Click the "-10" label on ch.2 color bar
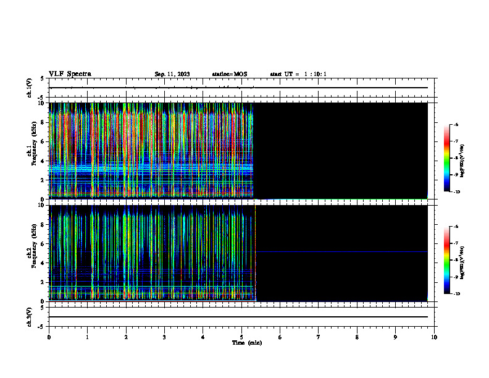Screen dimensions: 489x378 pyautogui.click(x=456, y=294)
